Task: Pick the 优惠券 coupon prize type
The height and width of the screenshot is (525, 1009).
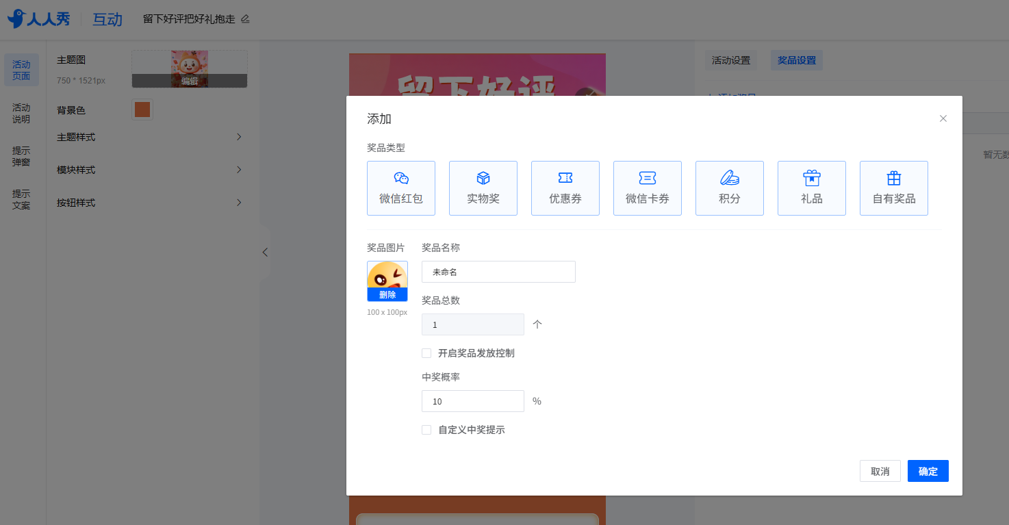Action: (x=565, y=188)
